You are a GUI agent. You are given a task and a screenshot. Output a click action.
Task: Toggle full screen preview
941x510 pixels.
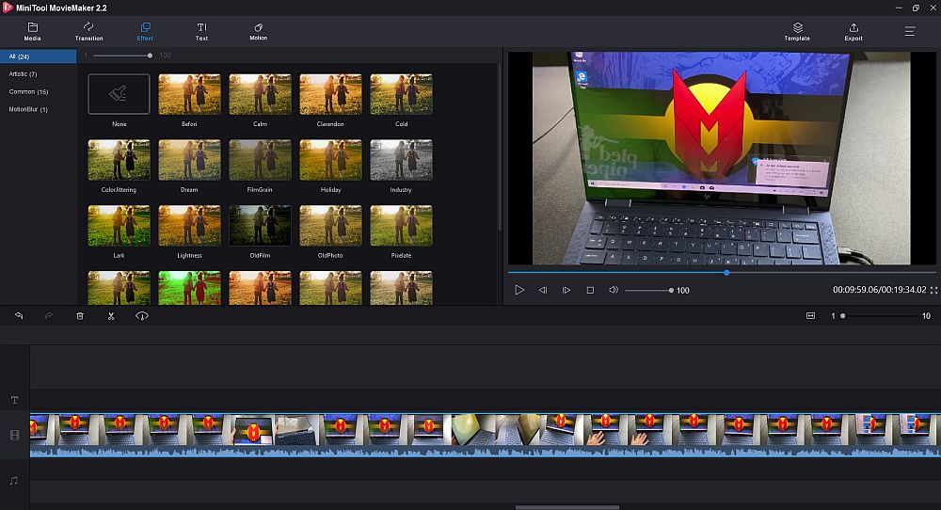933,290
